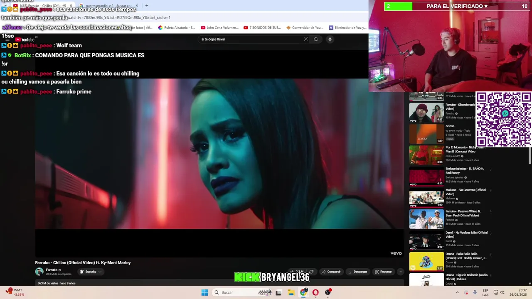Open a new browser tab
Screen dimensions: 532x299
pos(147,6)
